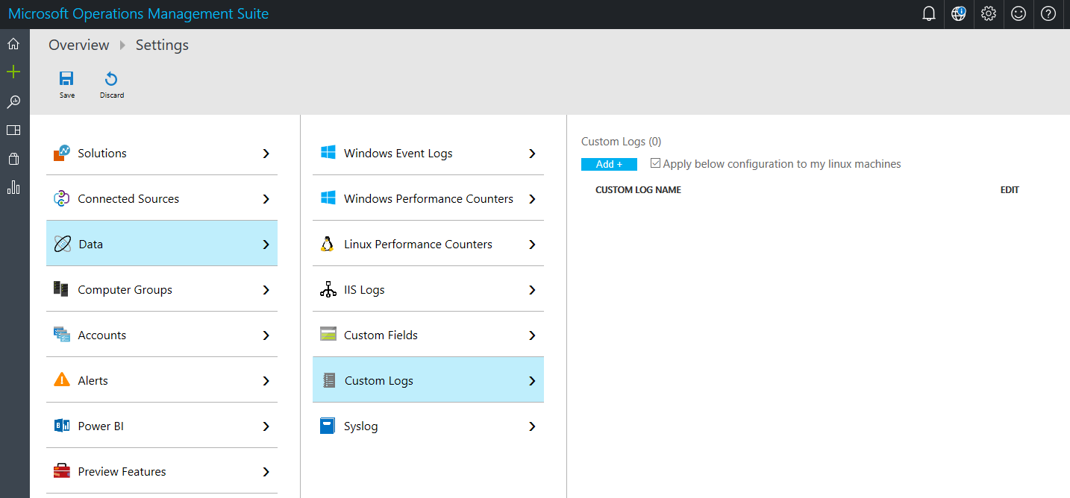Click the Save label under floppy icon
The height and width of the screenshot is (498, 1070).
[x=67, y=95]
